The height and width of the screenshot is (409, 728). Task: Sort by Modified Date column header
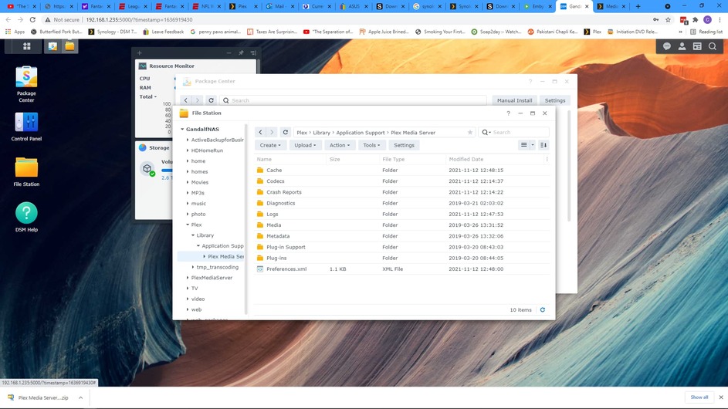point(466,159)
